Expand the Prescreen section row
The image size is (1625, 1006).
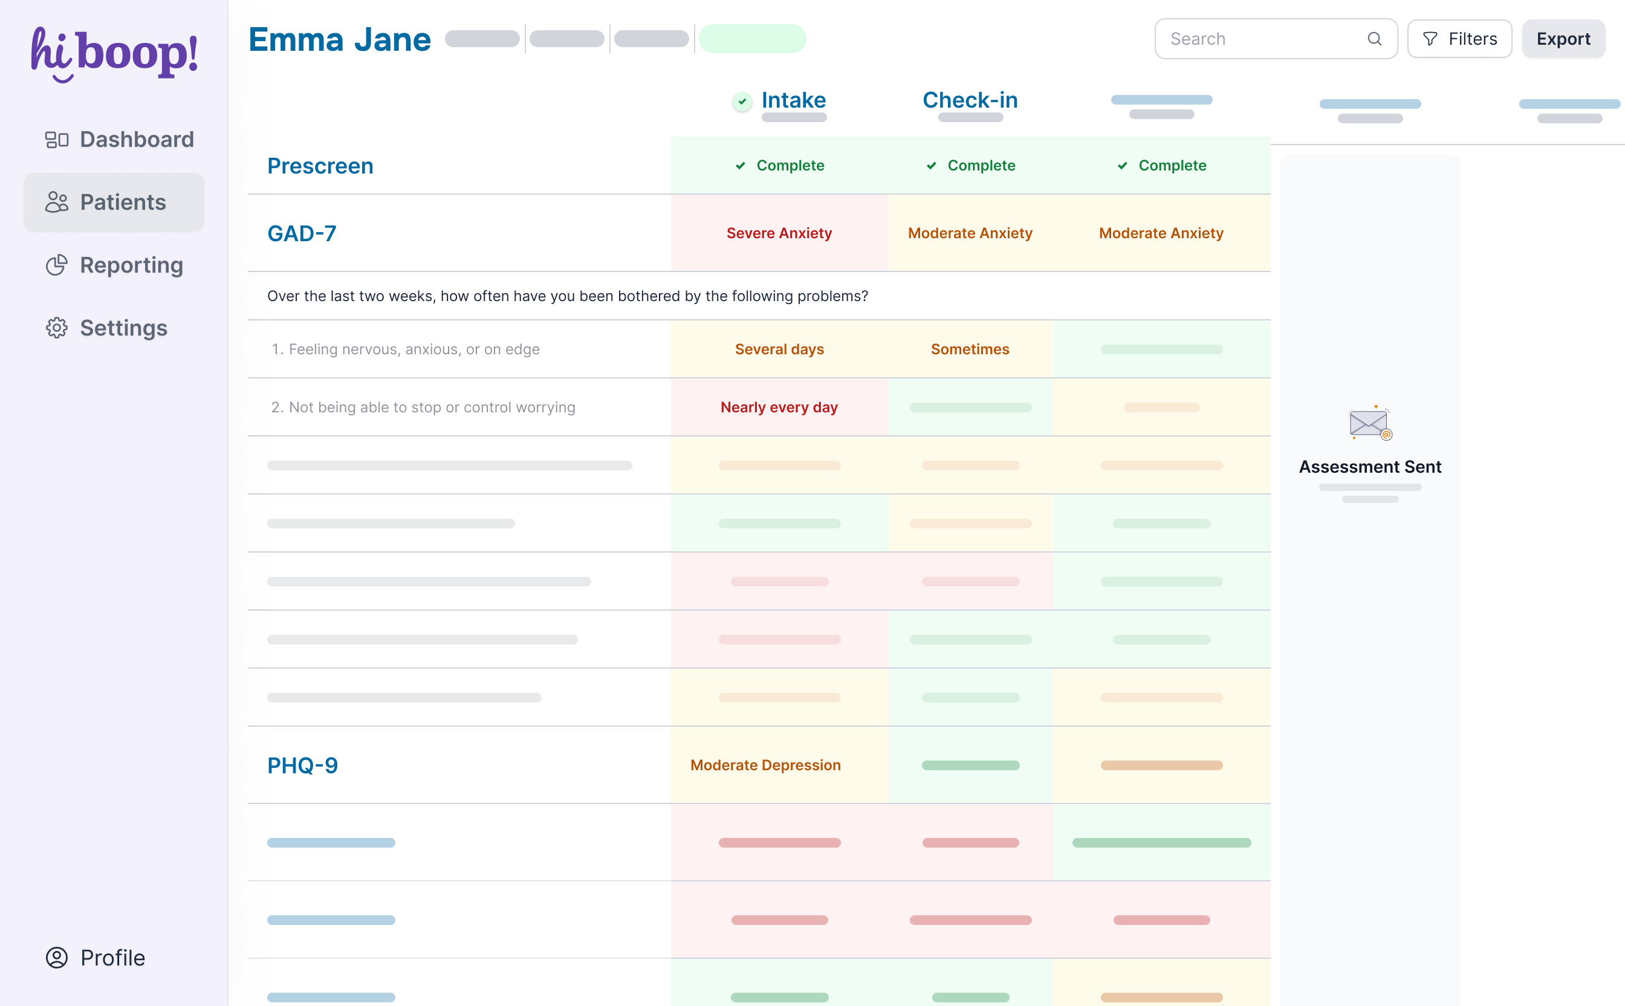click(320, 166)
